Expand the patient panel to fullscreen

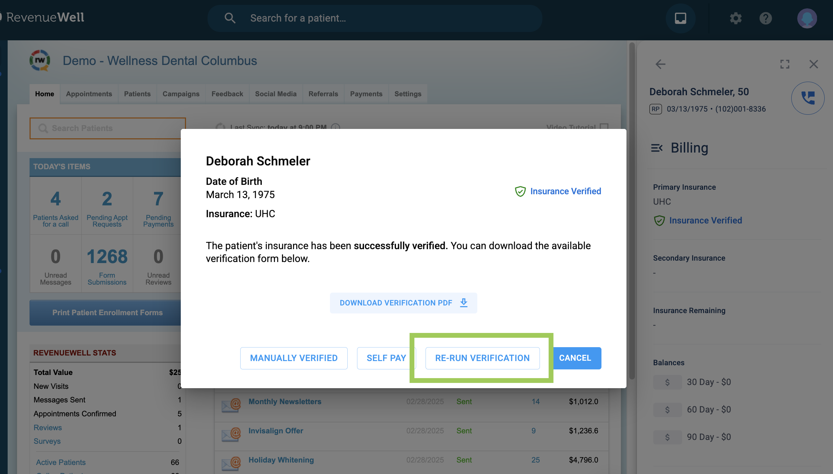785,64
